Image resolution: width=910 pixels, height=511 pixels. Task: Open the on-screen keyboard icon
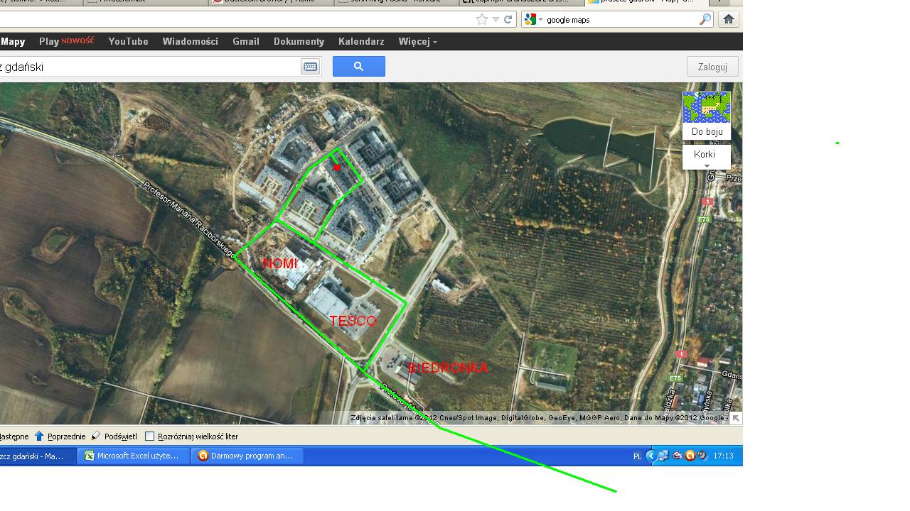[x=310, y=67]
